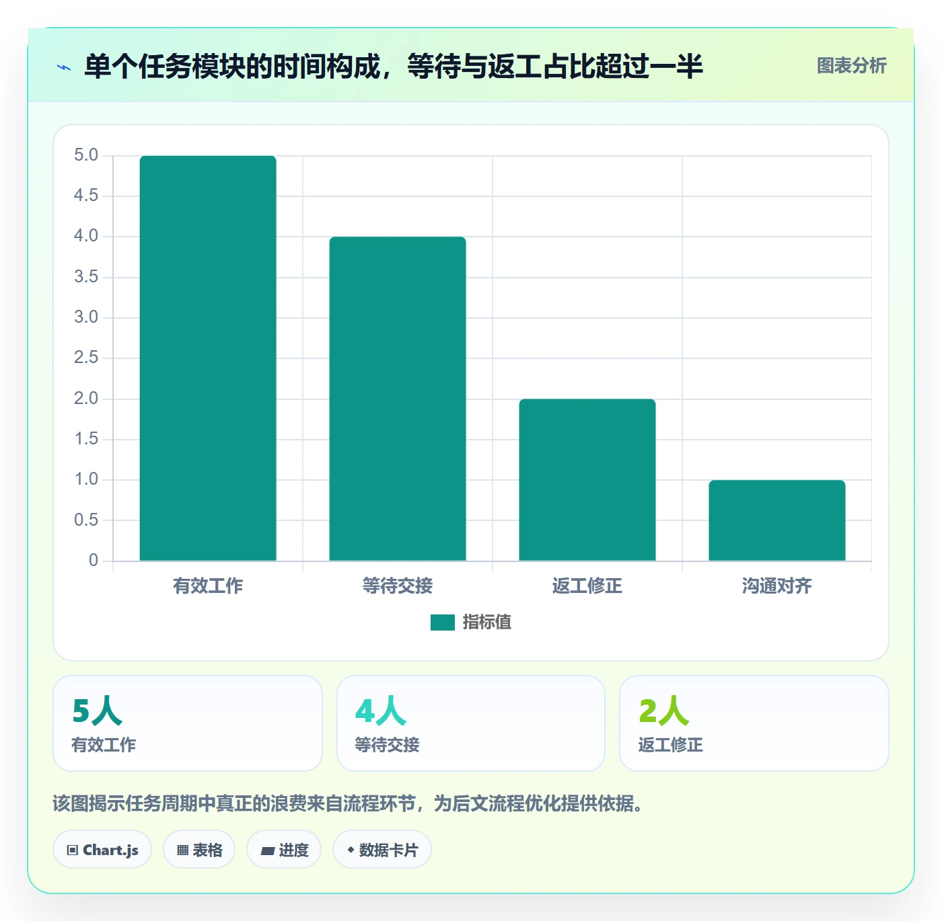Click the diamond icon in the 数据卡片 chip
Screen dimensions: 942x921
click(x=351, y=850)
